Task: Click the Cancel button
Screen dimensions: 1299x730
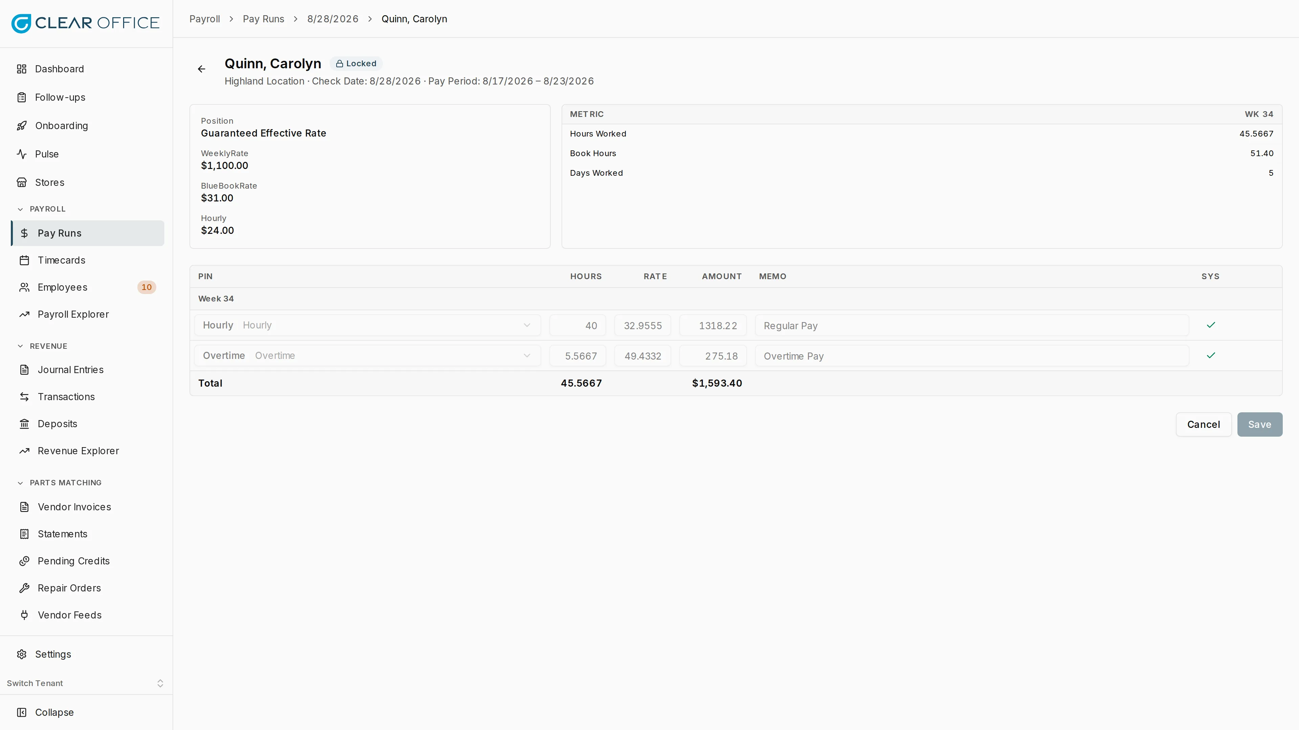Action: (1204, 425)
